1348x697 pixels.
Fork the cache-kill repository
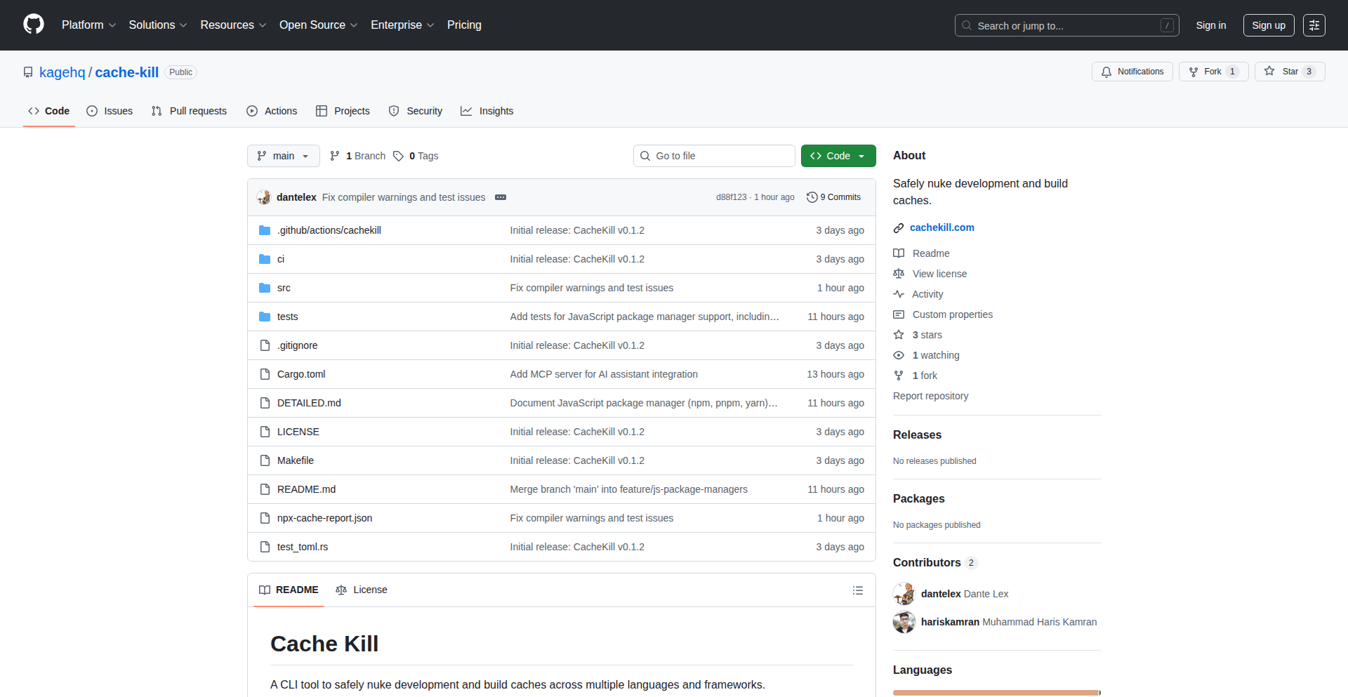coord(1213,72)
